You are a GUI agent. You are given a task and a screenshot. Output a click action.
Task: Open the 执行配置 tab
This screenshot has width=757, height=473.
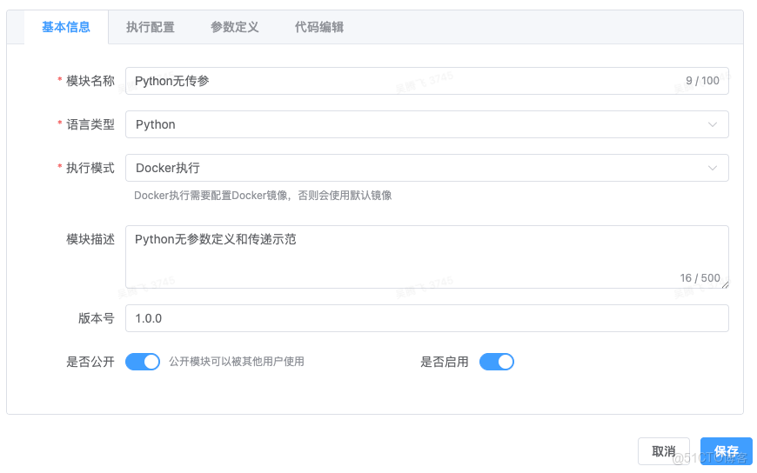pos(151,27)
